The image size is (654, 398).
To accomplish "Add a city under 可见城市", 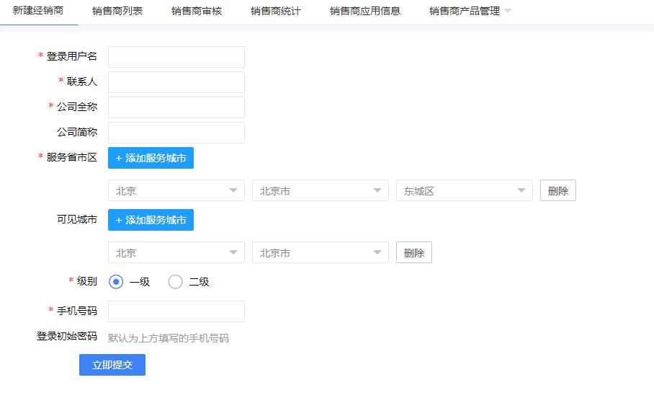I will (151, 220).
